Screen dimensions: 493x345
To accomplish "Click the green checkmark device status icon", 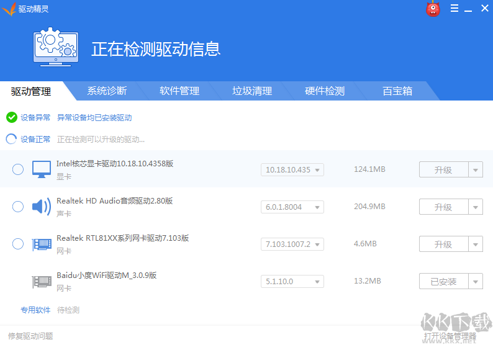I will [x=12, y=117].
